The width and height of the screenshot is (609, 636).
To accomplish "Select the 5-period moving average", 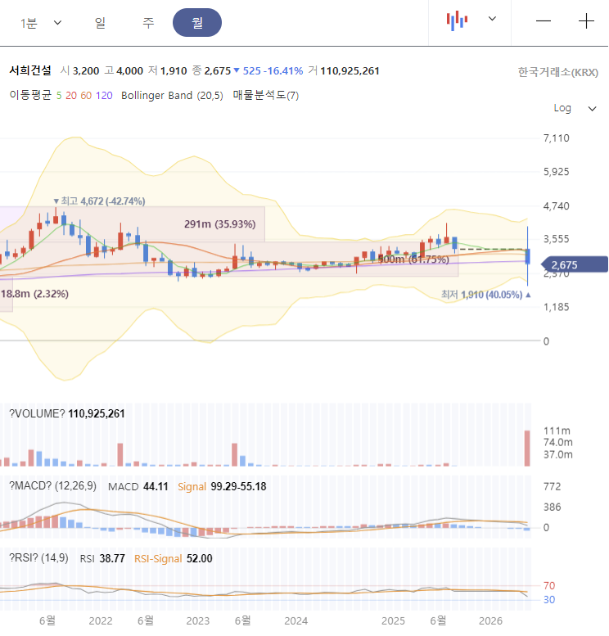I will (x=59, y=96).
